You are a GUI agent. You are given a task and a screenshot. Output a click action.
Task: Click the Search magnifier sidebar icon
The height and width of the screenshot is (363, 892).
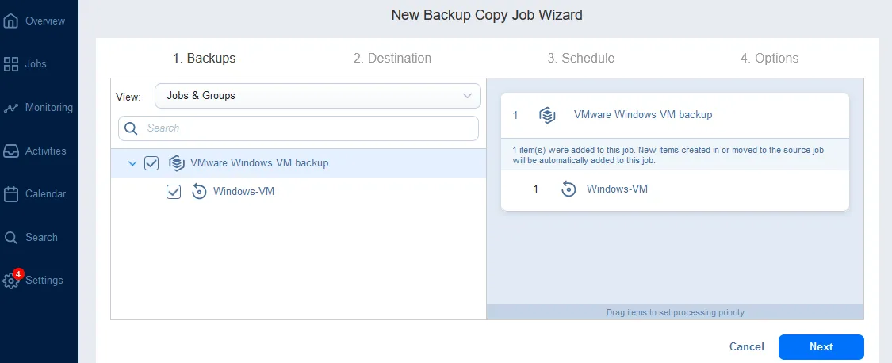(x=11, y=237)
